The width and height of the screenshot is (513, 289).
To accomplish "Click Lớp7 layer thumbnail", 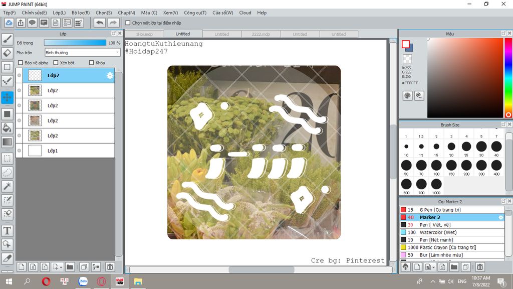I will (x=35, y=75).
